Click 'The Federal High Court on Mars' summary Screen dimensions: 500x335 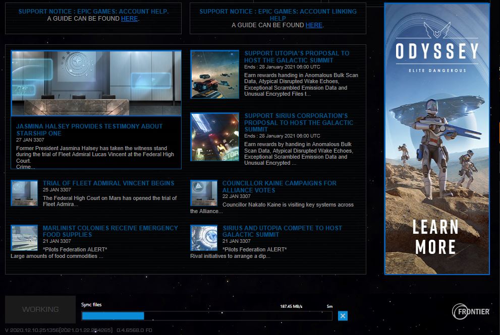pos(109,201)
